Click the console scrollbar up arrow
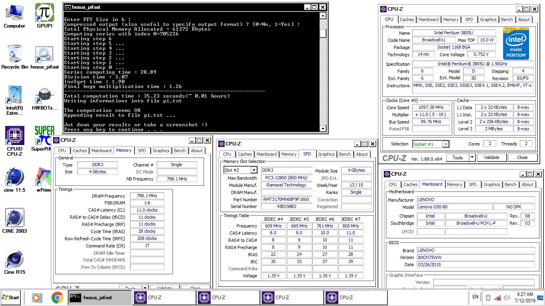 (x=323, y=16)
